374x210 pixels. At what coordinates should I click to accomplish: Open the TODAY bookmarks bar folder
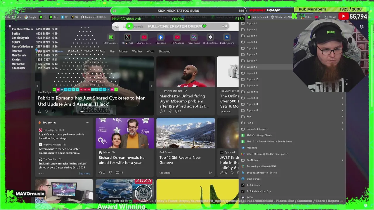pos(330,17)
